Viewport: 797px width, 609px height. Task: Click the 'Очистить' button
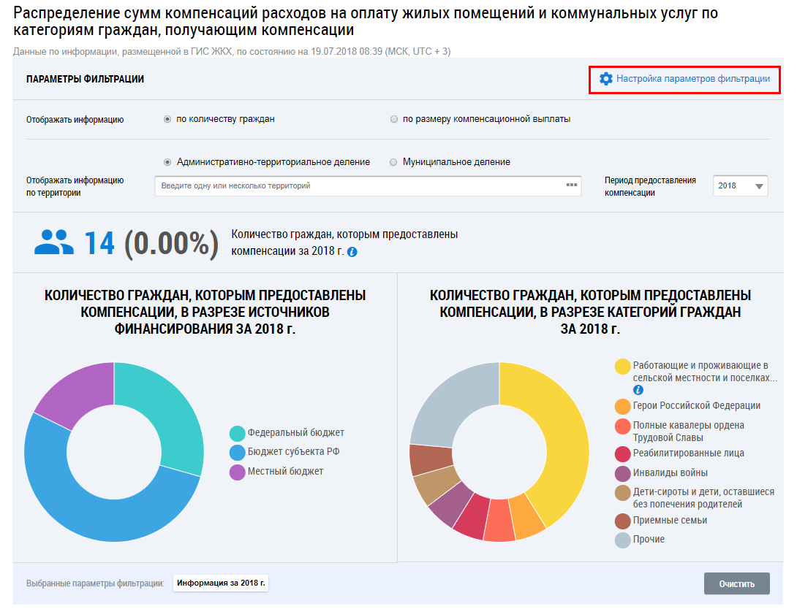(x=736, y=583)
